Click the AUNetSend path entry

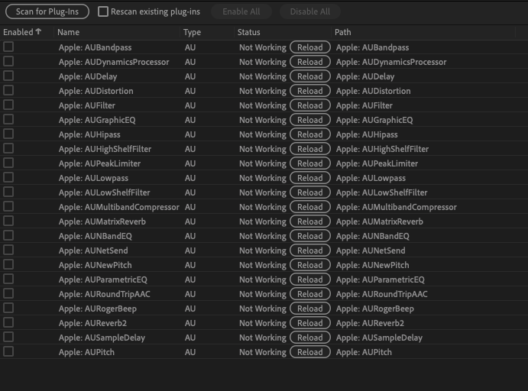371,250
